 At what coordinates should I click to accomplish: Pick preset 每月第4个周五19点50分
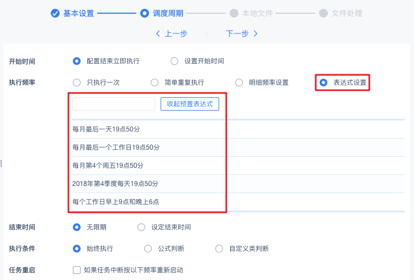[x=108, y=166]
